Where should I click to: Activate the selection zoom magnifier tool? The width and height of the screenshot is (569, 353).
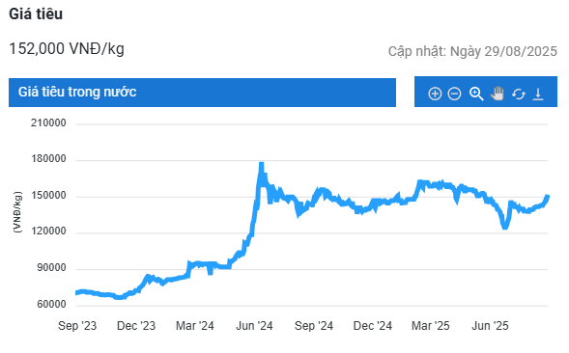click(476, 94)
